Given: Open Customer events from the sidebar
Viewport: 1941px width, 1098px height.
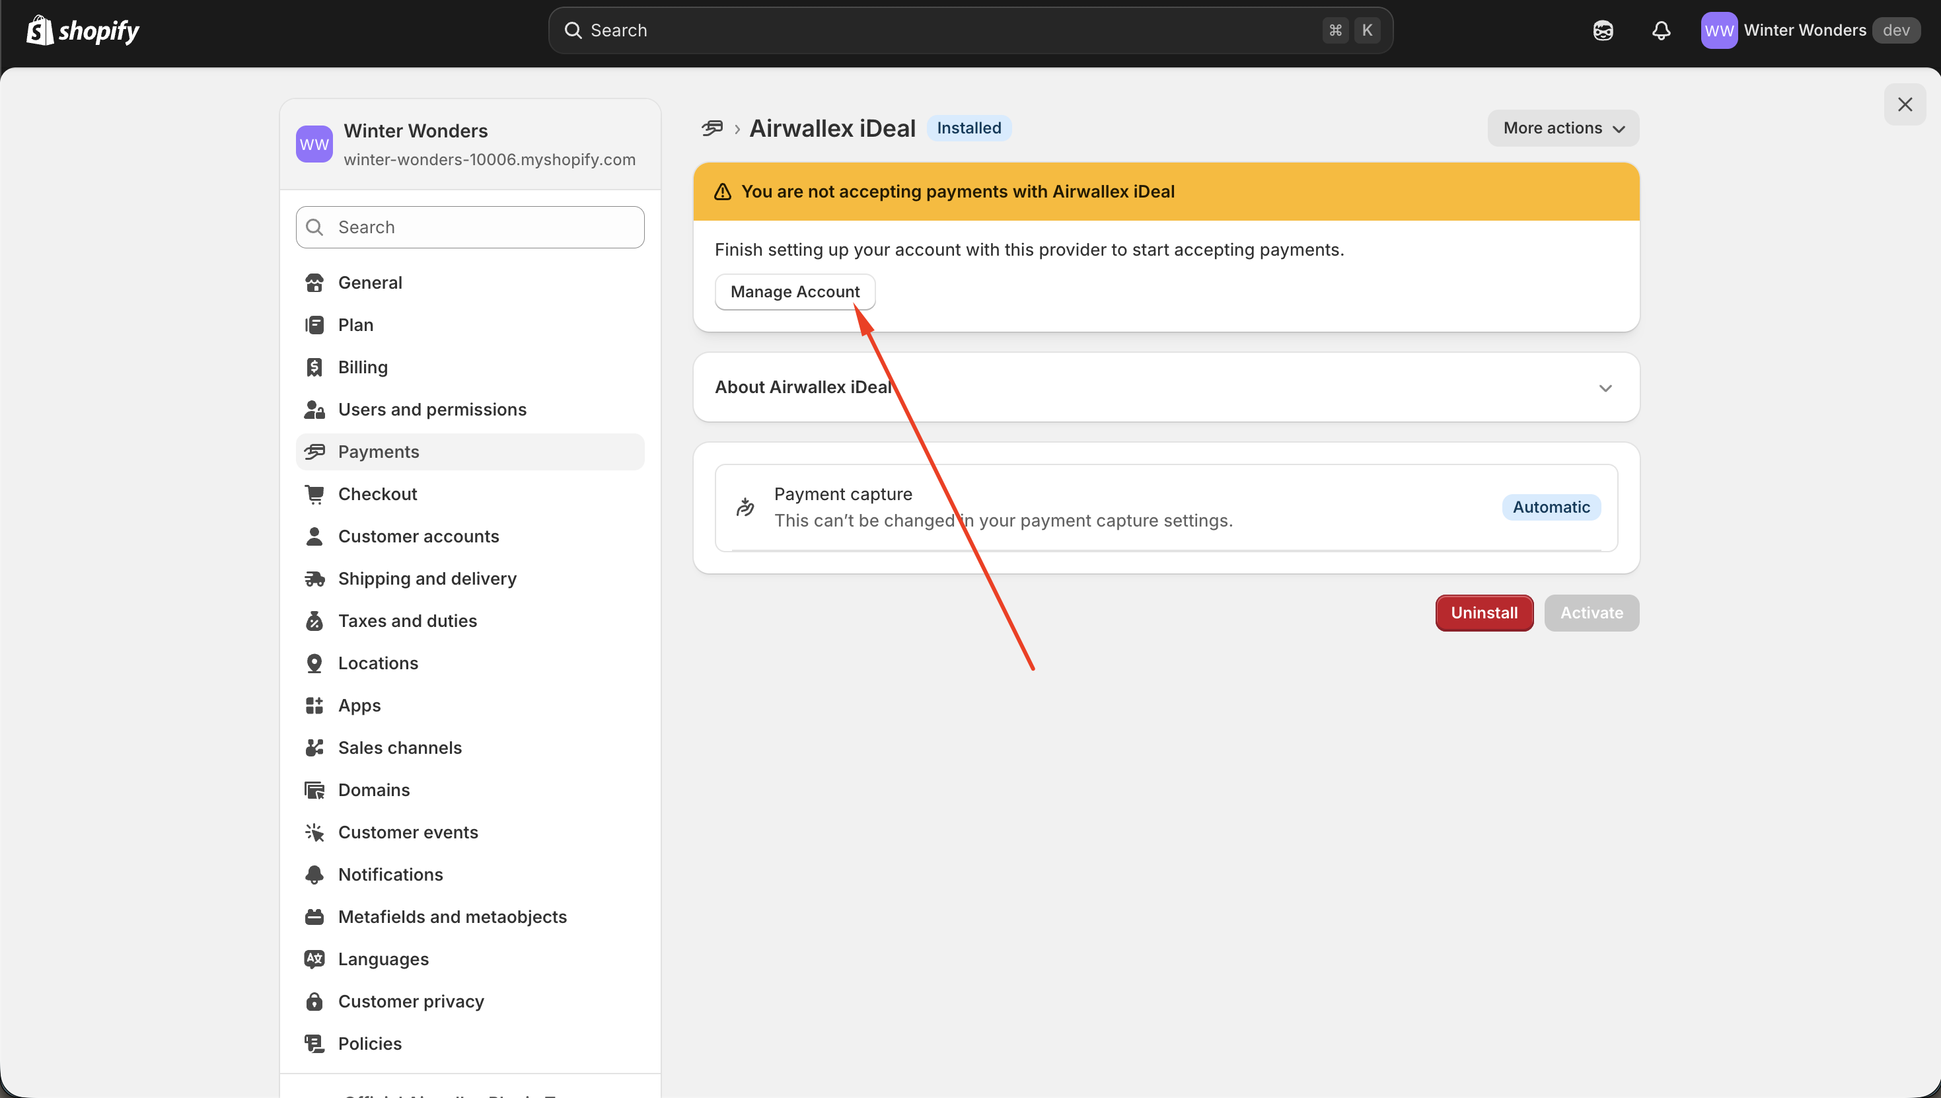Looking at the screenshot, I should coord(408,832).
